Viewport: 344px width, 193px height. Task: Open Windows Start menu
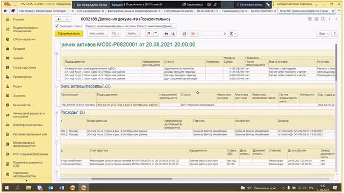6,188
